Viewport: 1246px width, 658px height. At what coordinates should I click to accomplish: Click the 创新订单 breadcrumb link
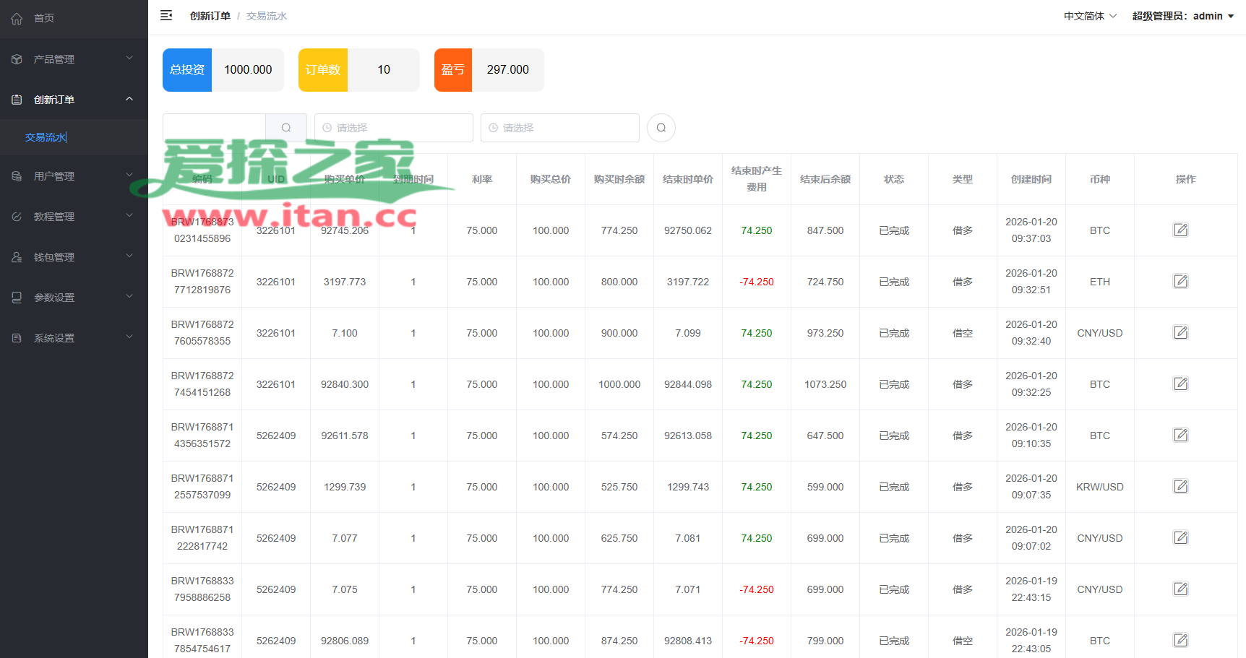coord(210,16)
